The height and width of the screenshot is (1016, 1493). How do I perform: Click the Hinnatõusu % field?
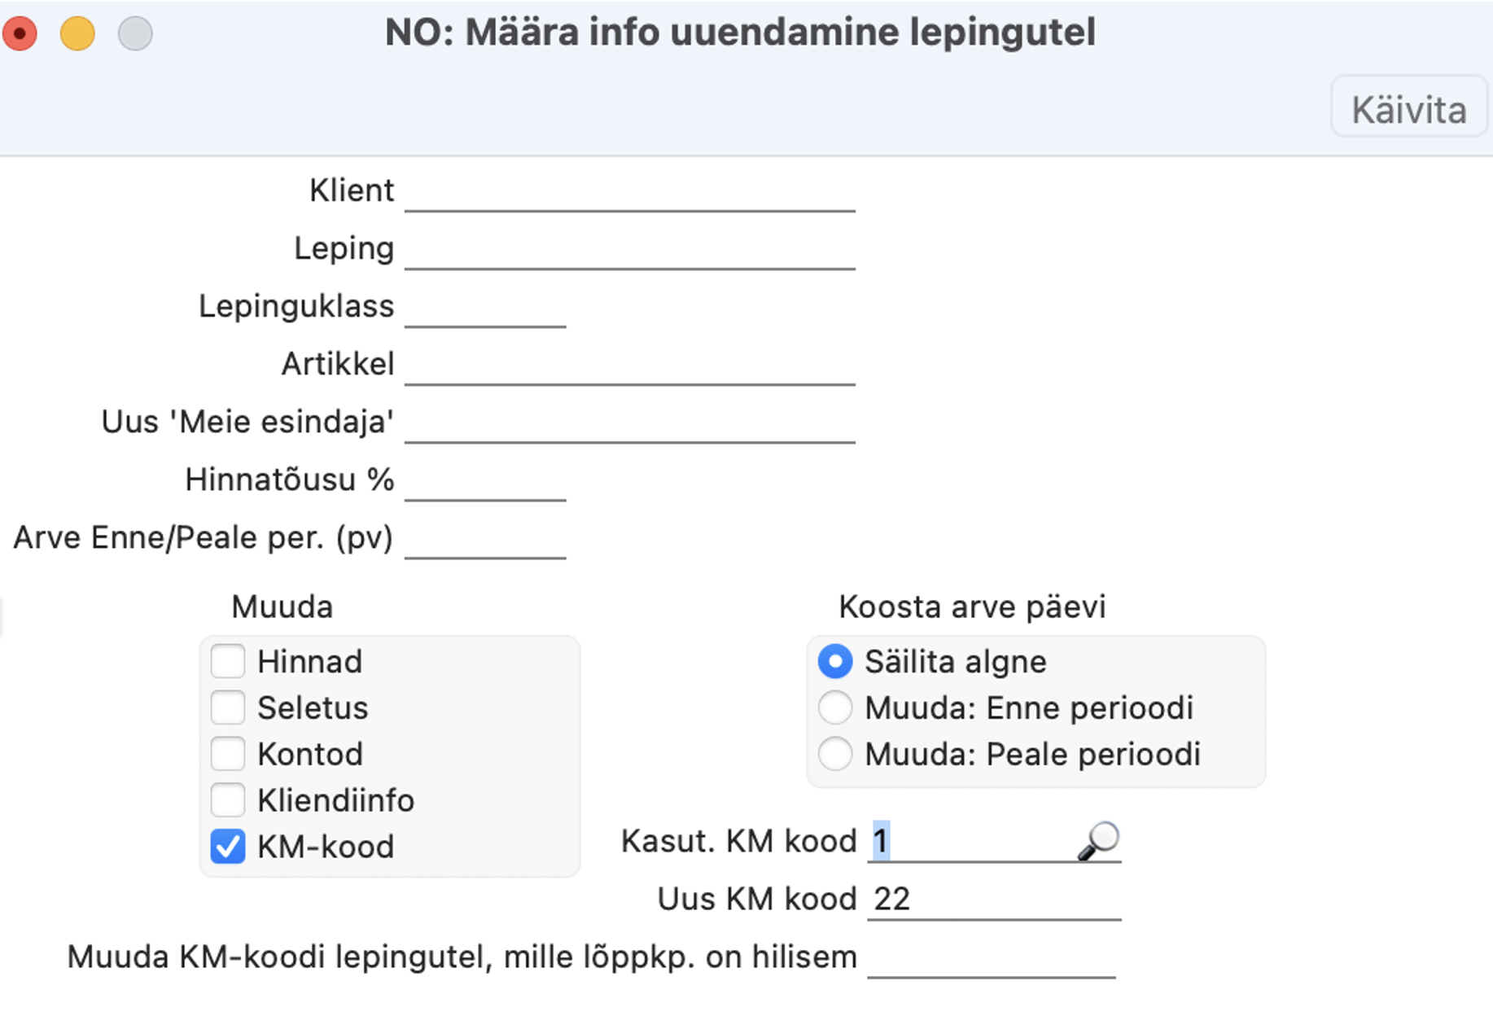point(485,480)
